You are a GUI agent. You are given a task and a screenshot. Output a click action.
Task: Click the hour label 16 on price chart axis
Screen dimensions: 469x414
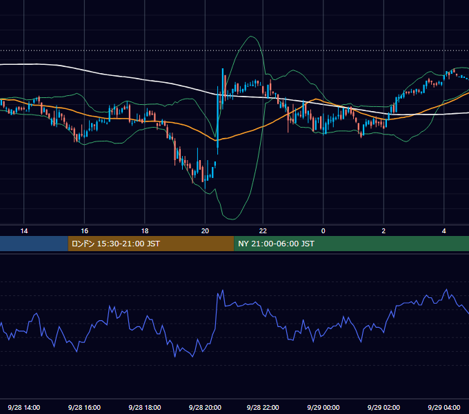tap(85, 230)
